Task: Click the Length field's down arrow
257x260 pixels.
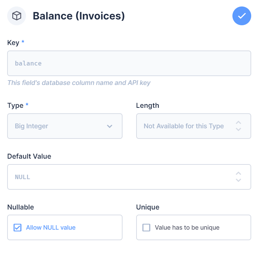Action: (x=239, y=130)
